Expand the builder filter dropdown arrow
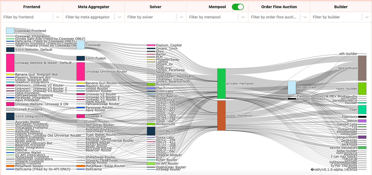 [x=367, y=17]
